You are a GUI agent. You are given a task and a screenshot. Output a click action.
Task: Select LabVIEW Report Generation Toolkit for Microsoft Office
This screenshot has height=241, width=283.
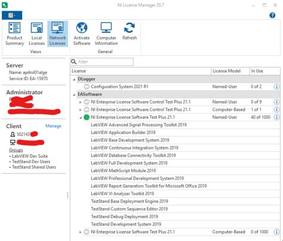pos(149,186)
